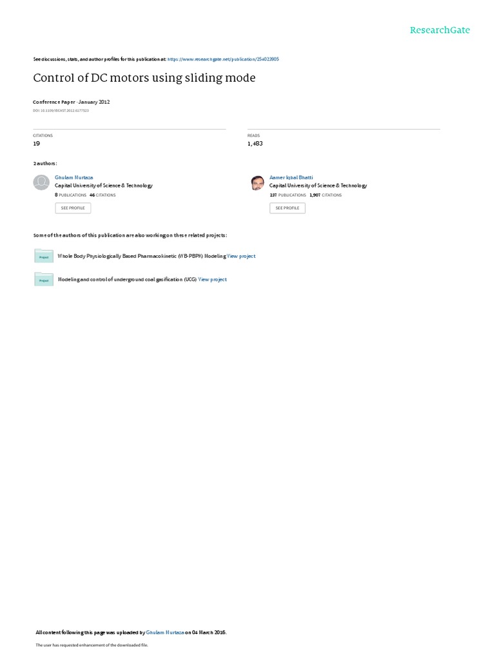Click Ghulam Murtaza's placeholder avatar icon
Viewport: 495px width, 660px height.
click(41, 182)
